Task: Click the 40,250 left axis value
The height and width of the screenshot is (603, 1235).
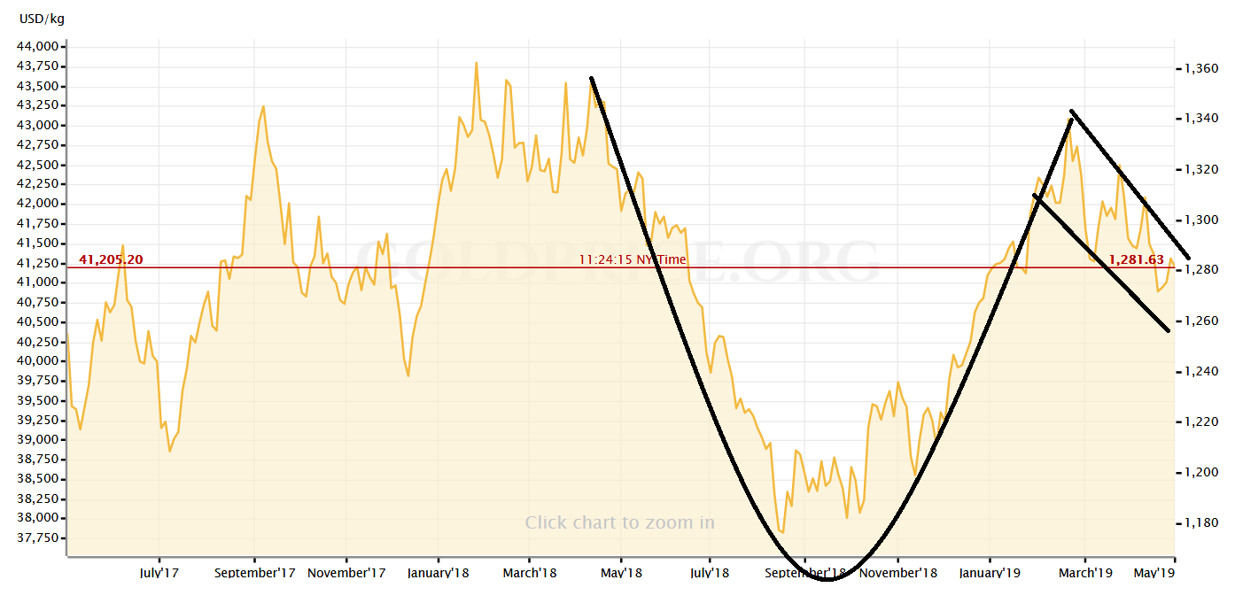Action: coord(38,341)
